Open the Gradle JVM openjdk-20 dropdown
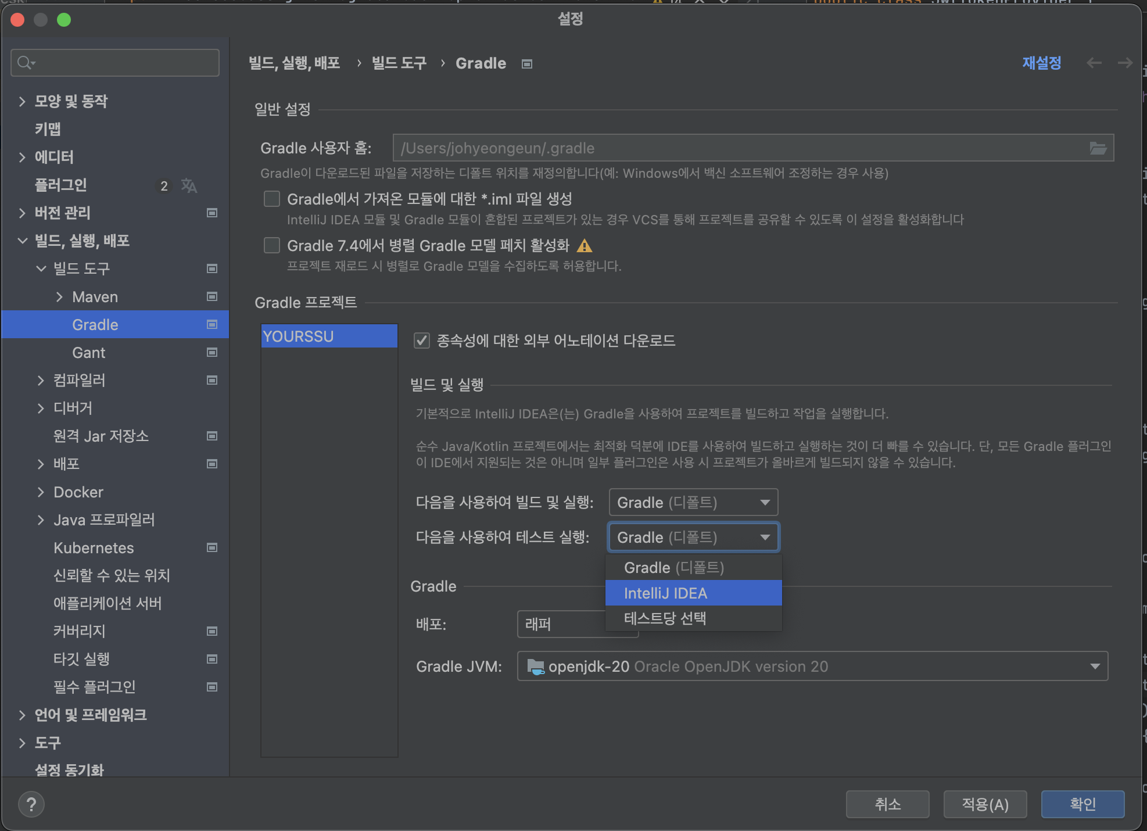The width and height of the screenshot is (1147, 831). pos(812,667)
